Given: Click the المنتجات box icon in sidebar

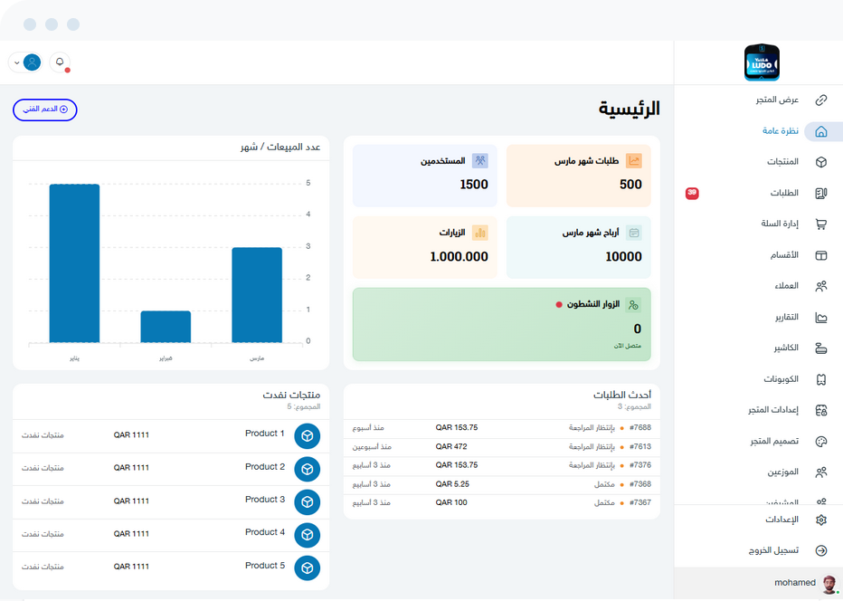Looking at the screenshot, I should [821, 162].
